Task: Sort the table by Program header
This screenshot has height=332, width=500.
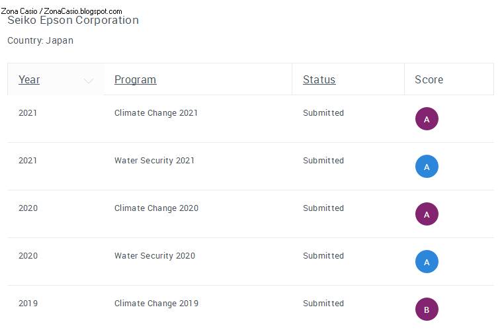Action: 135,79
